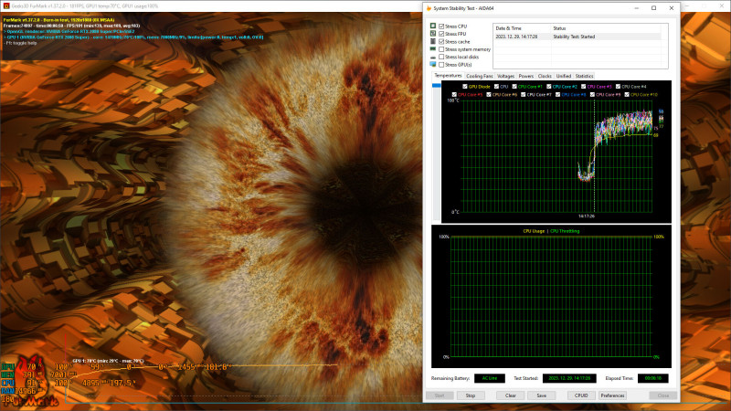Open the Statistics tab
731x411 pixels.
tap(584, 76)
